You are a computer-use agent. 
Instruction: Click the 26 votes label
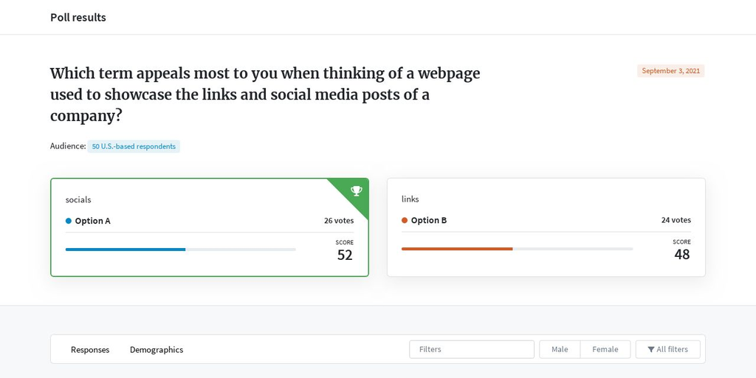click(338, 220)
